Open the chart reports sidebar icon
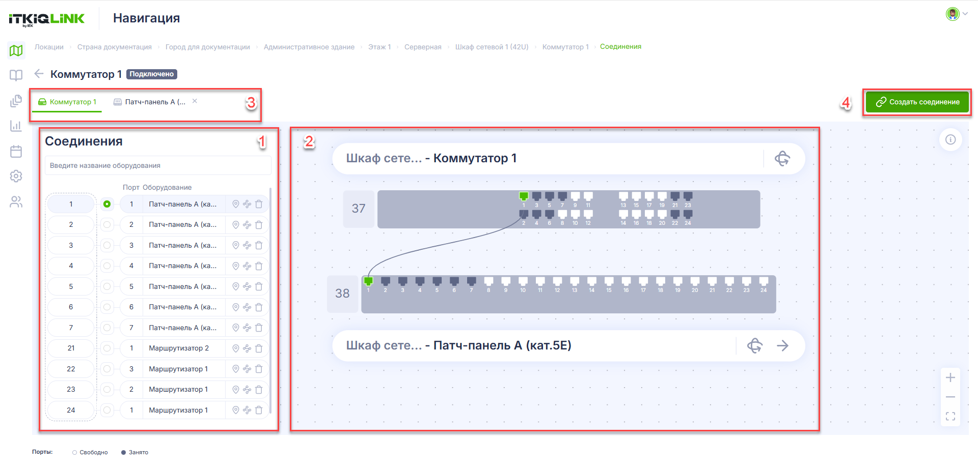This screenshot has width=978, height=468. coord(16,126)
